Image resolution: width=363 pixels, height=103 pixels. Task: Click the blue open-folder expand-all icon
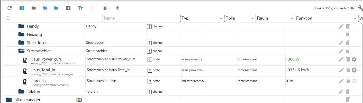pos(45,8)
